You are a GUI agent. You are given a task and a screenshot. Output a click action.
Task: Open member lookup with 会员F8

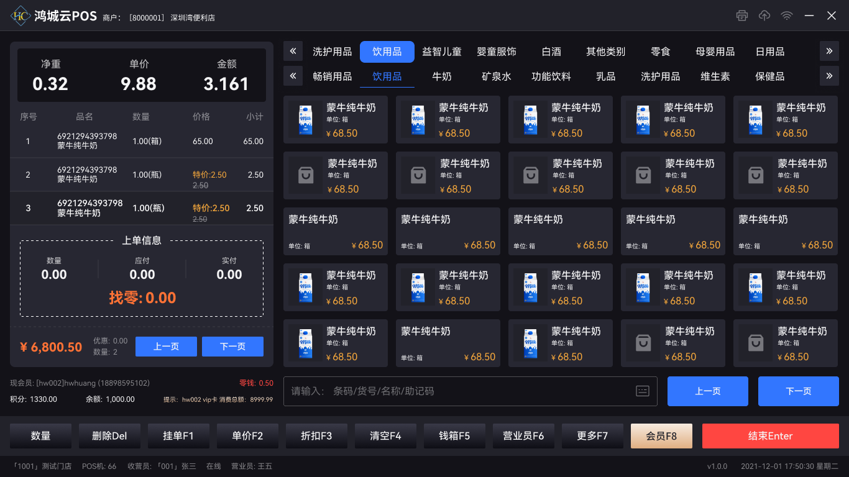661,436
